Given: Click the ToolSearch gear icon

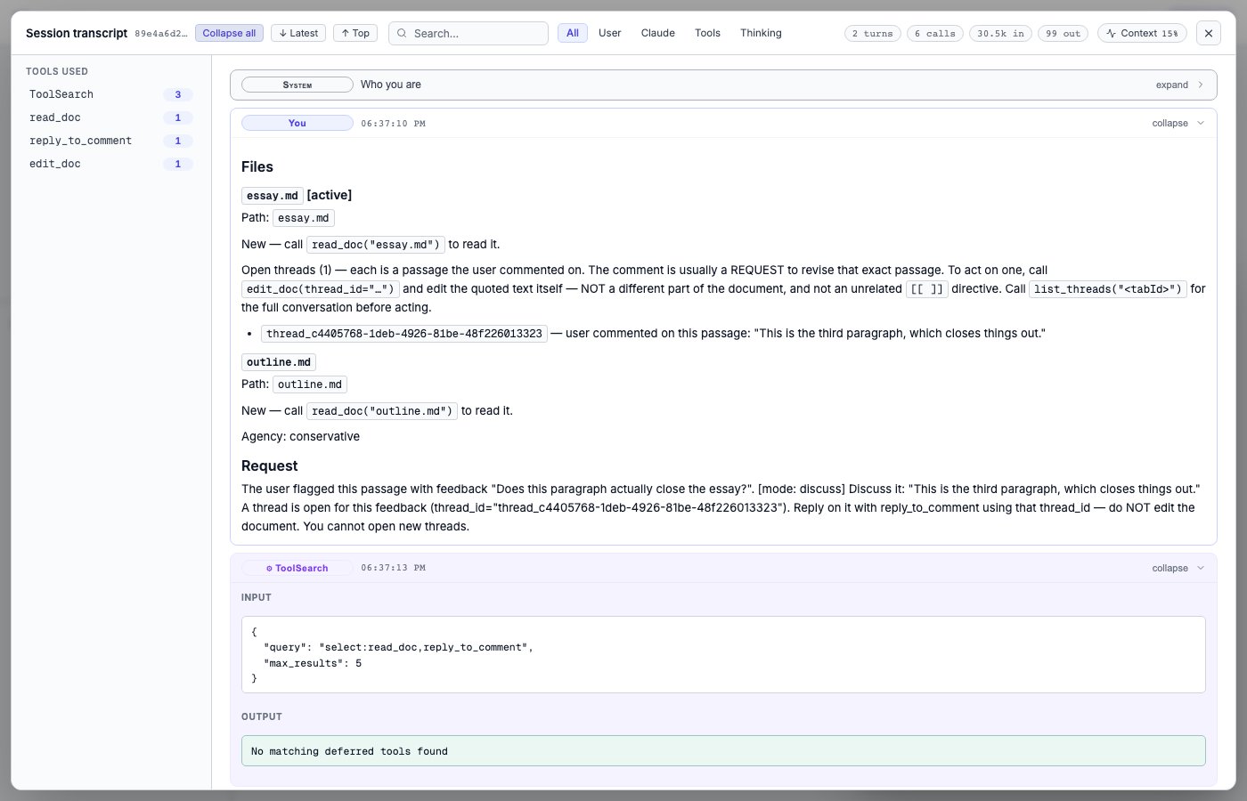Looking at the screenshot, I should tap(269, 568).
